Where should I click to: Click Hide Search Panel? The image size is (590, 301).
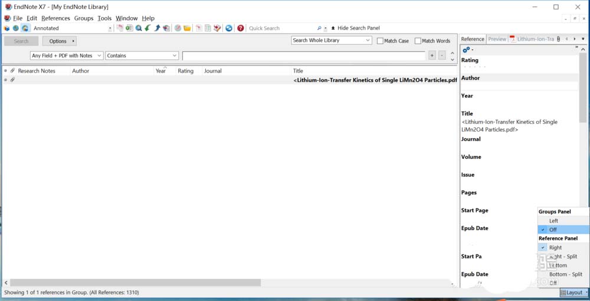(355, 28)
